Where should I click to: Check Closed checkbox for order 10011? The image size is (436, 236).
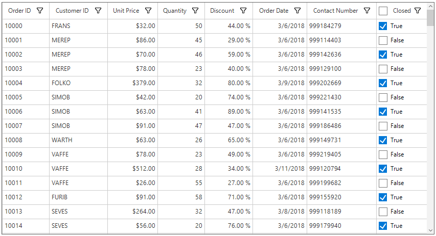[383, 183]
